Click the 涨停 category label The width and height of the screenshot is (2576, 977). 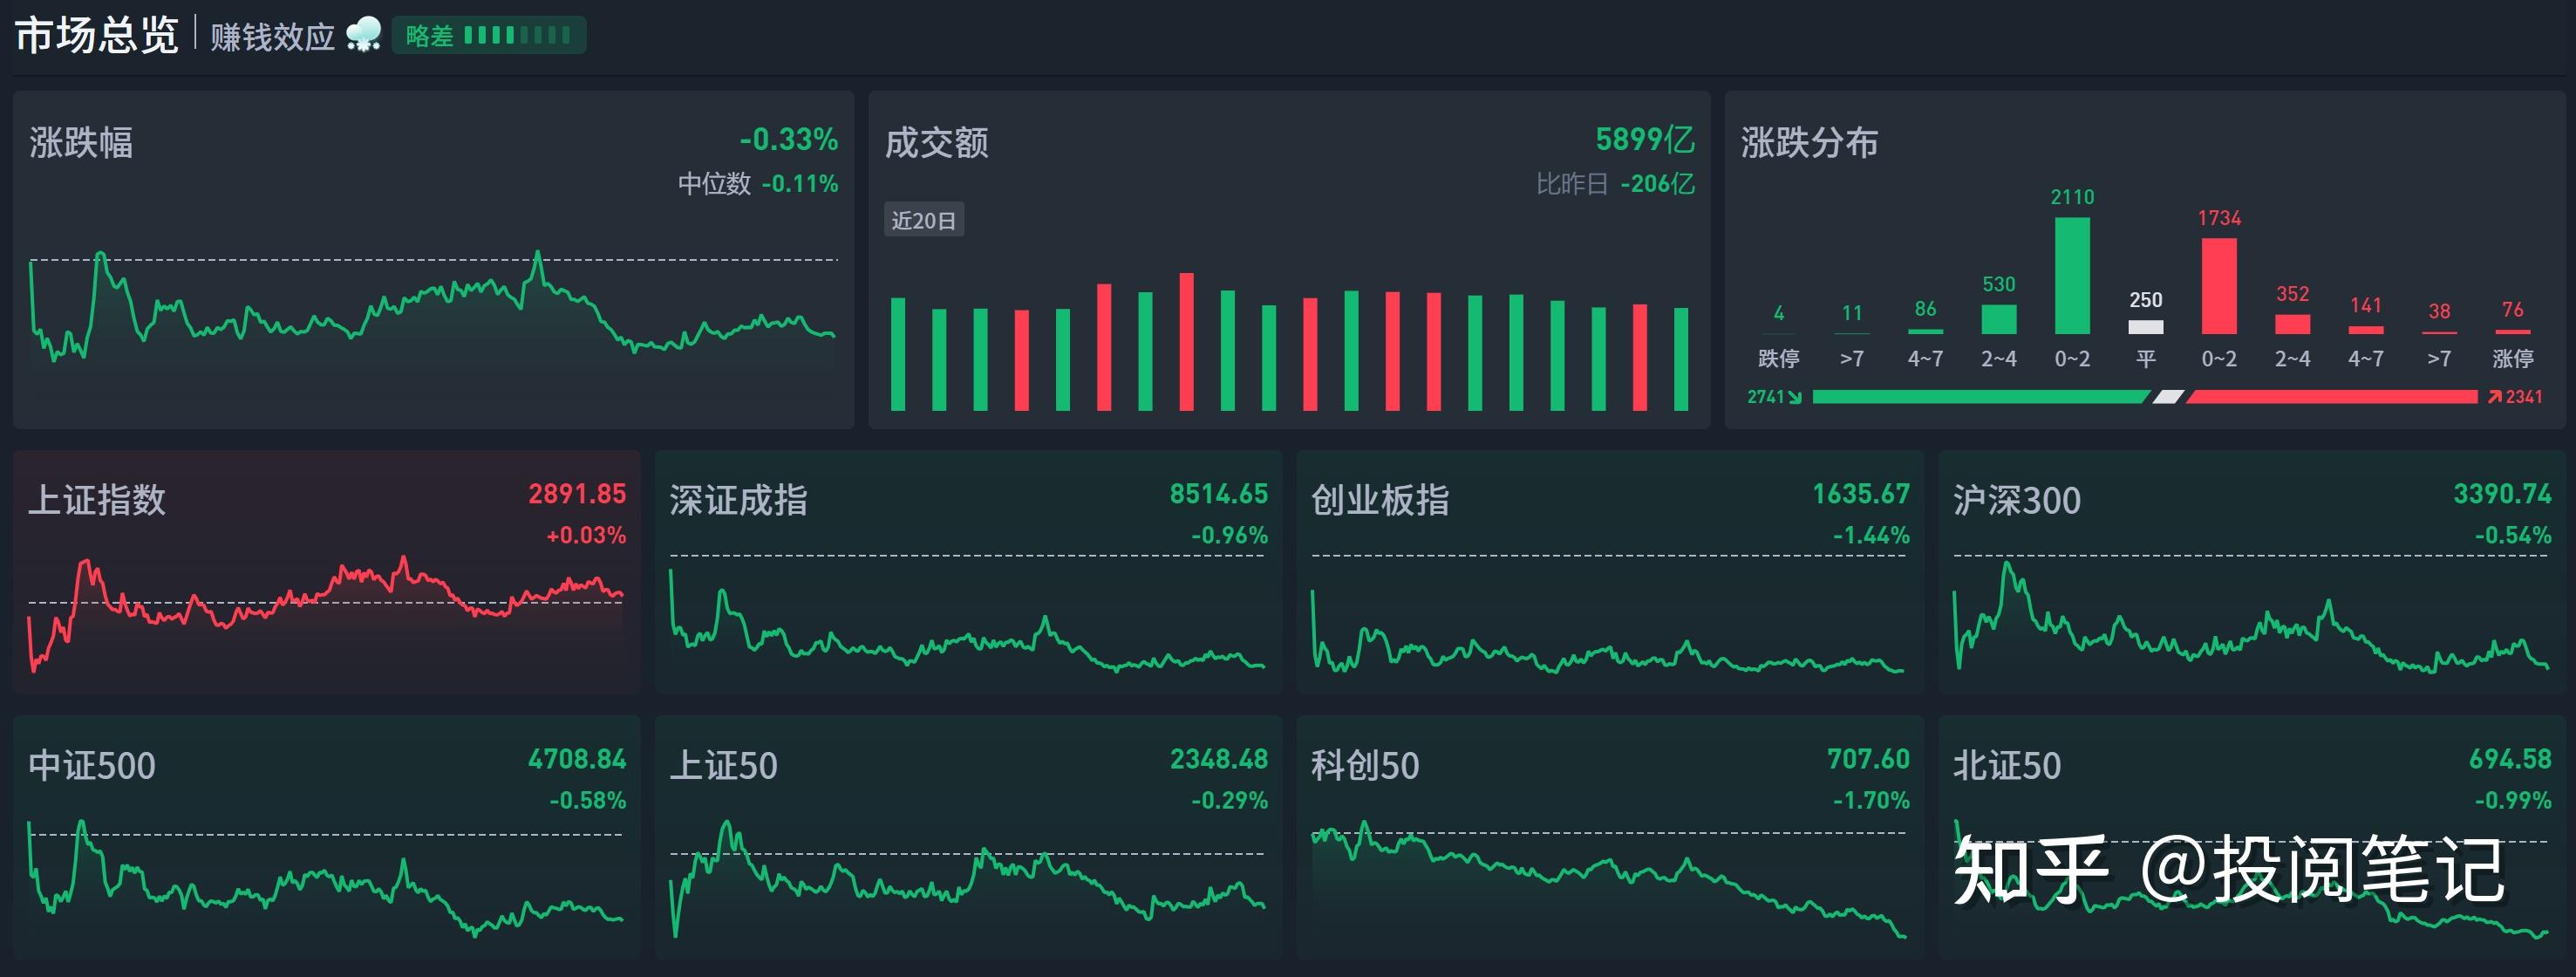[2513, 358]
